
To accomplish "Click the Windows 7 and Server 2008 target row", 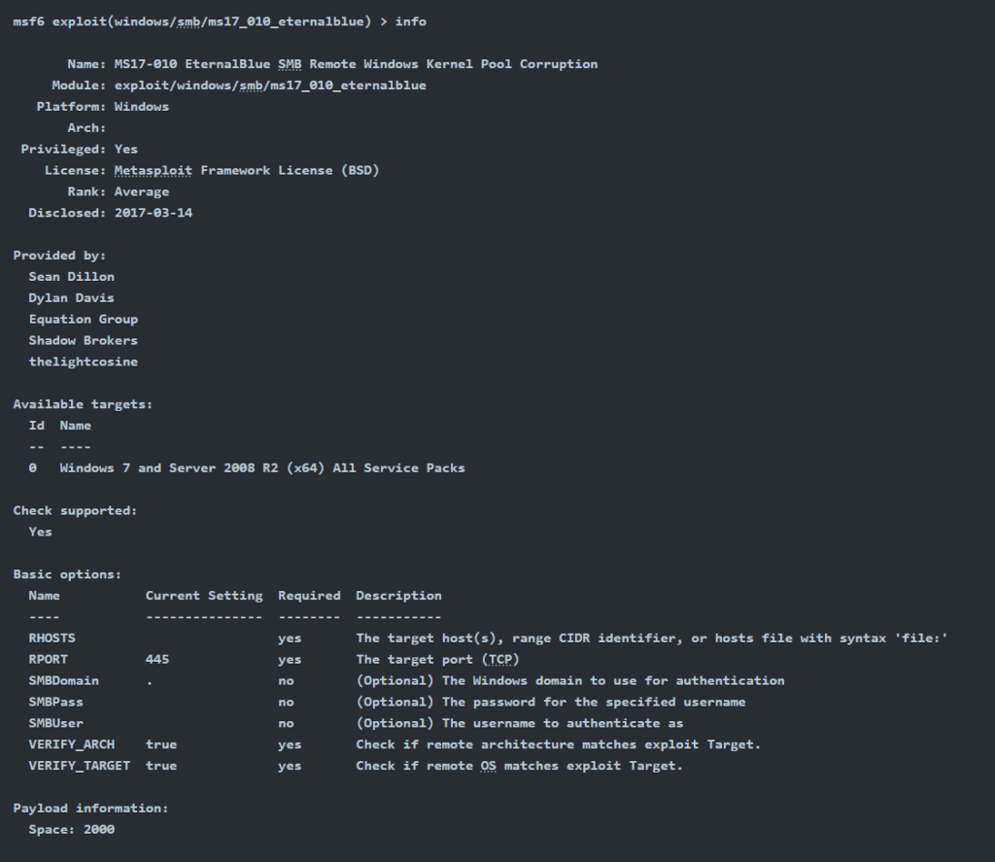I will click(x=247, y=467).
